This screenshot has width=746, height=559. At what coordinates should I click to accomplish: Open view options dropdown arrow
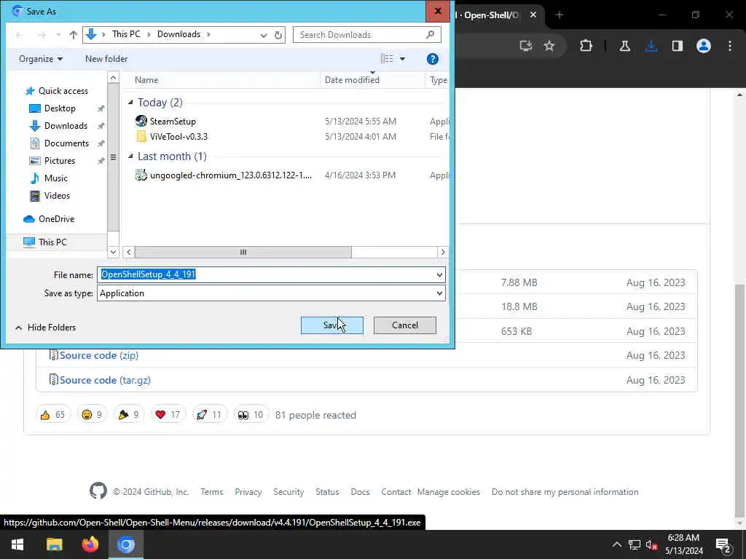(402, 59)
